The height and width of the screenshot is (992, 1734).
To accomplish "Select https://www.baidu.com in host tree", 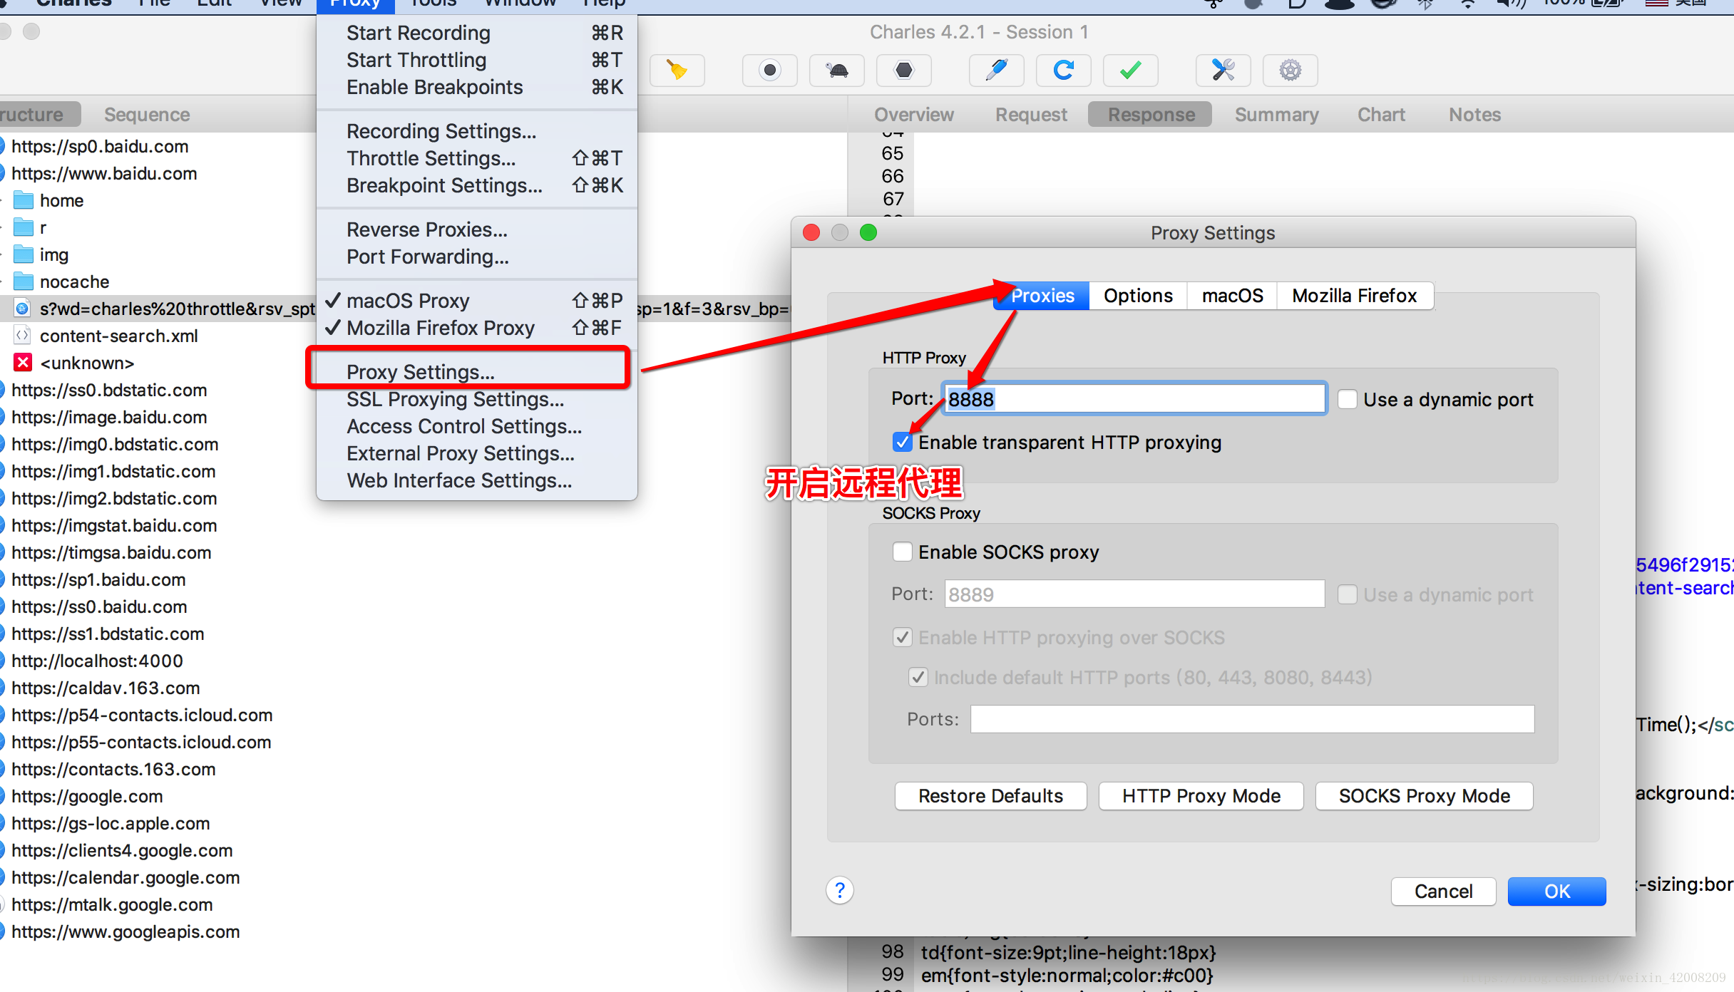I will 104,173.
